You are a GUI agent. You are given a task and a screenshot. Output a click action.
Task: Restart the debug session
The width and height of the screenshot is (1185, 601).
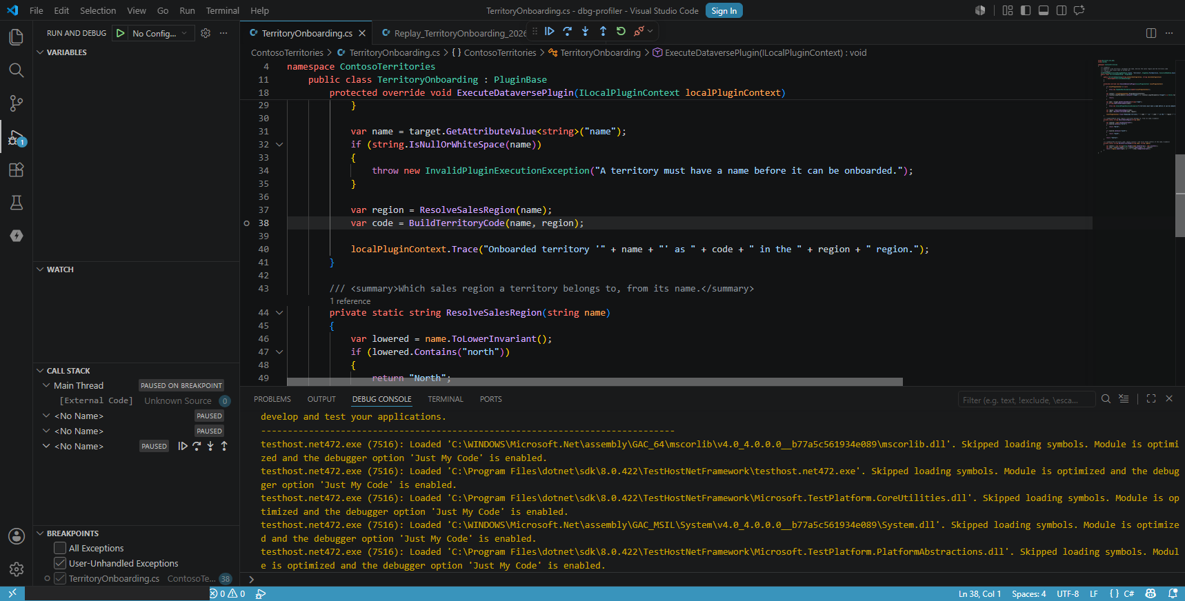[x=621, y=31]
